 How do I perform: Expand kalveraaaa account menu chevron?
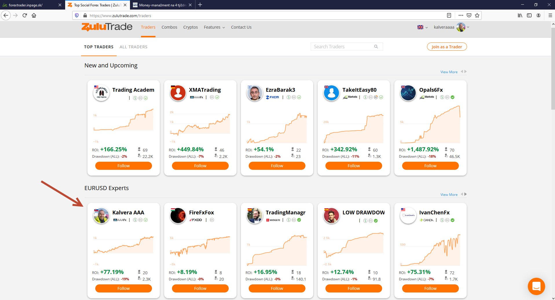[x=468, y=27]
